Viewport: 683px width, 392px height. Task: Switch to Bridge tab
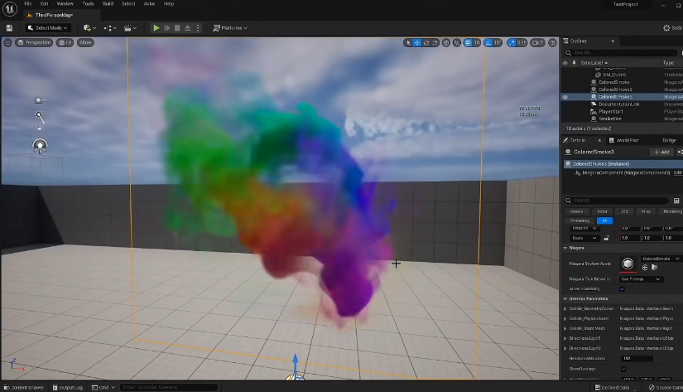pos(669,140)
